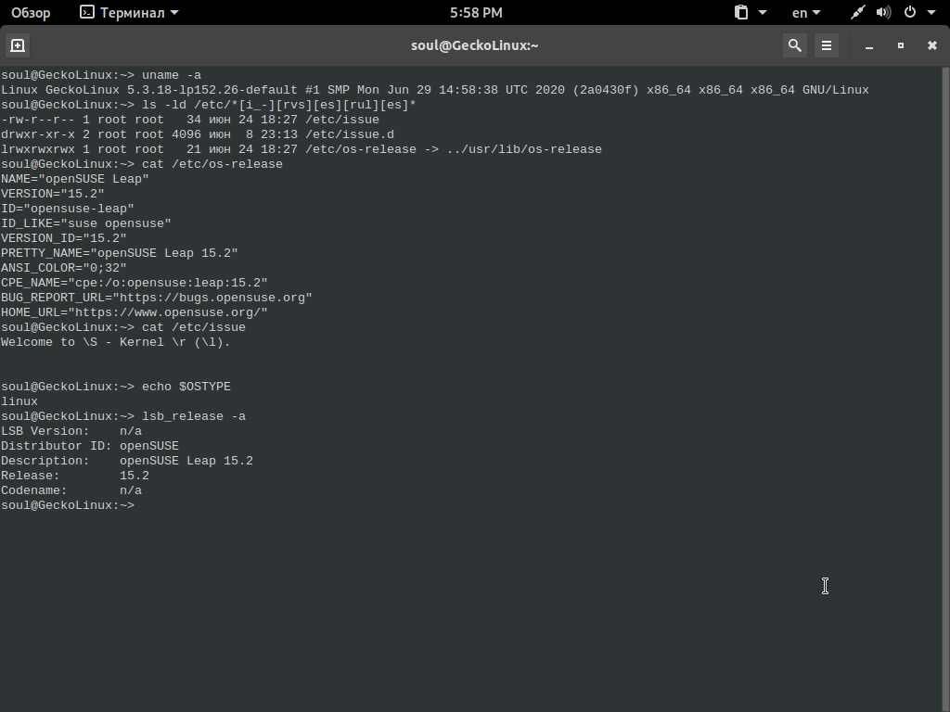Open the terminal search tool
Image resolution: width=950 pixels, height=712 pixels.
(794, 45)
